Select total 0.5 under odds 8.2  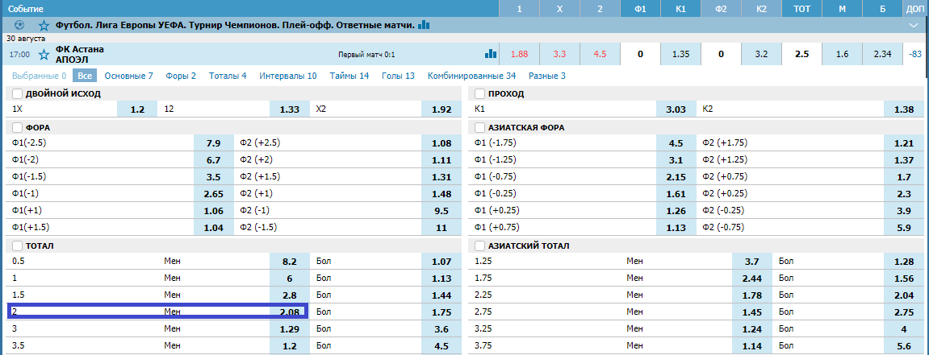pos(290,261)
